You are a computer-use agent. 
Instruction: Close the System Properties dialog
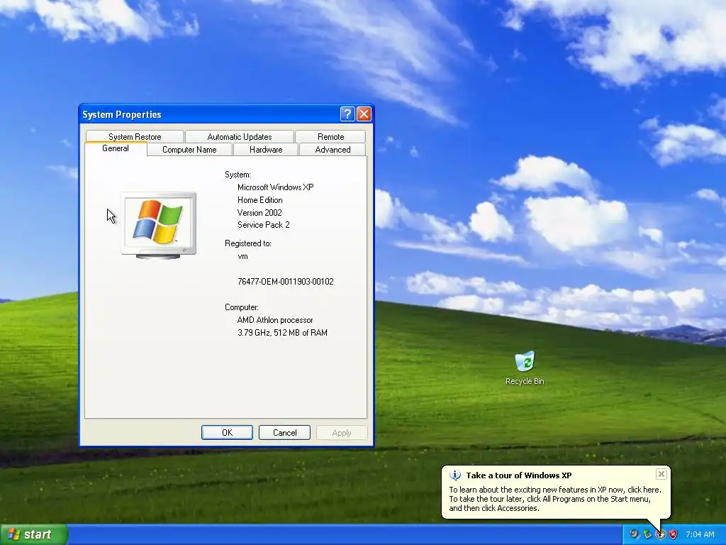tap(364, 114)
